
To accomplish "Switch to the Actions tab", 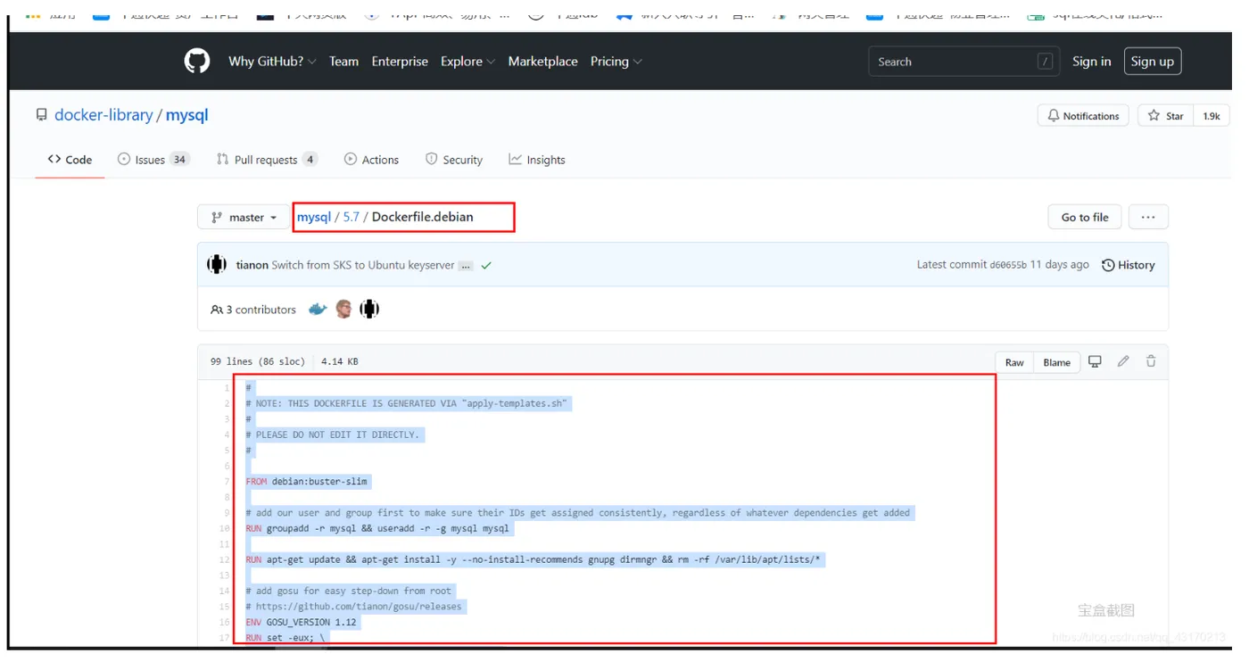I will click(371, 160).
